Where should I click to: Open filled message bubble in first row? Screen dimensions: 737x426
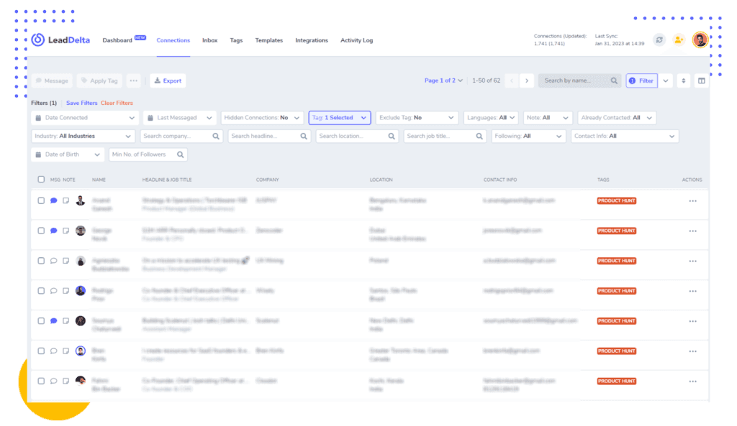[53, 201]
